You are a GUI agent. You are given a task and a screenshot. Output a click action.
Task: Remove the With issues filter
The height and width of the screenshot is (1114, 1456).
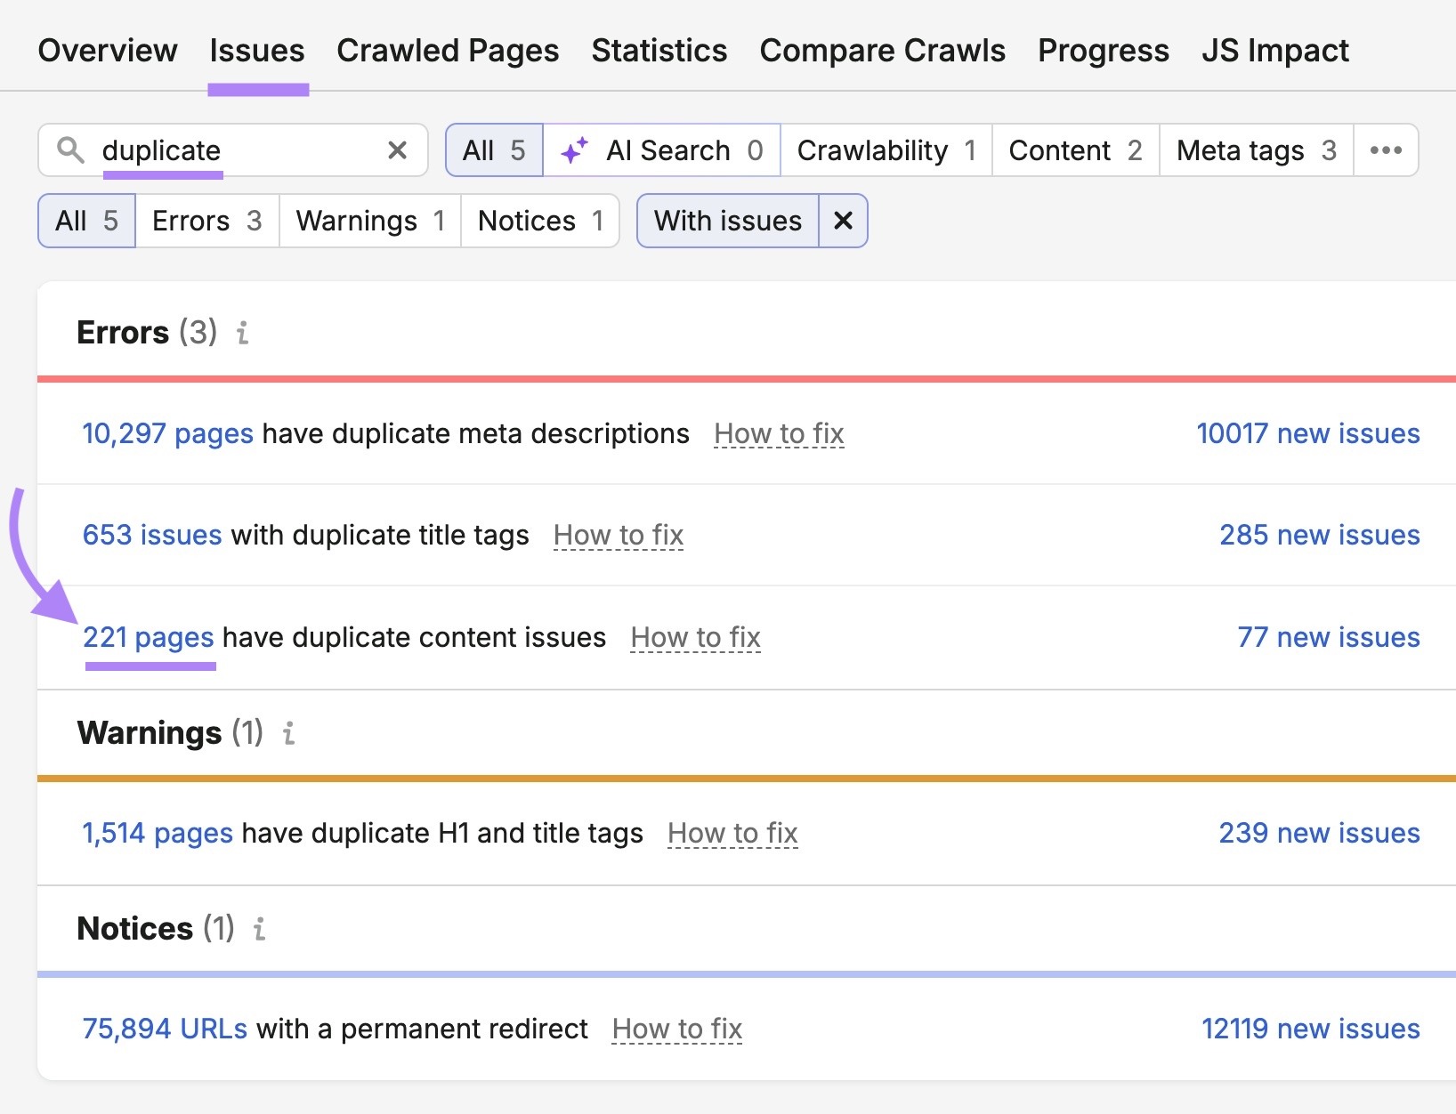[x=843, y=221]
